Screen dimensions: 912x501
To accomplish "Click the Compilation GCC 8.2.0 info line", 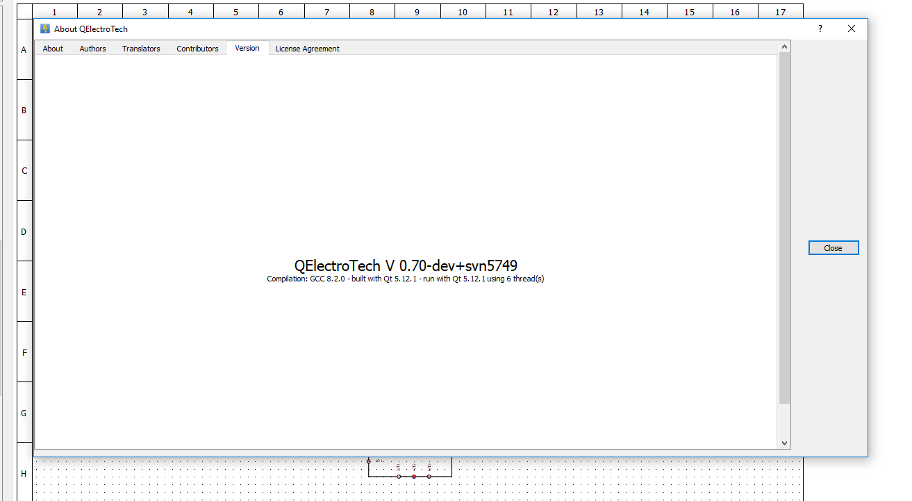I will (x=406, y=279).
